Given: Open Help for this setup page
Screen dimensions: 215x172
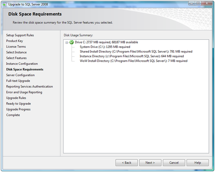Looking at the screenshot, I should pyautogui.click(x=198, y=162).
